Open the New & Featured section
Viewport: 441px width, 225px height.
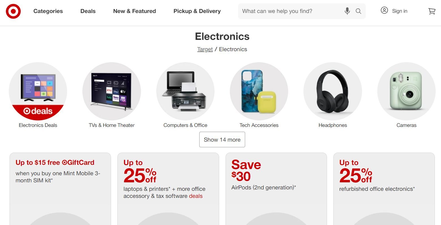click(134, 11)
